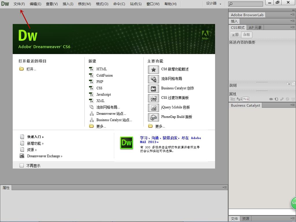This screenshot has width=296, height=222.
Task: Show category view in CSS properties
Action: click(x=232, y=99)
